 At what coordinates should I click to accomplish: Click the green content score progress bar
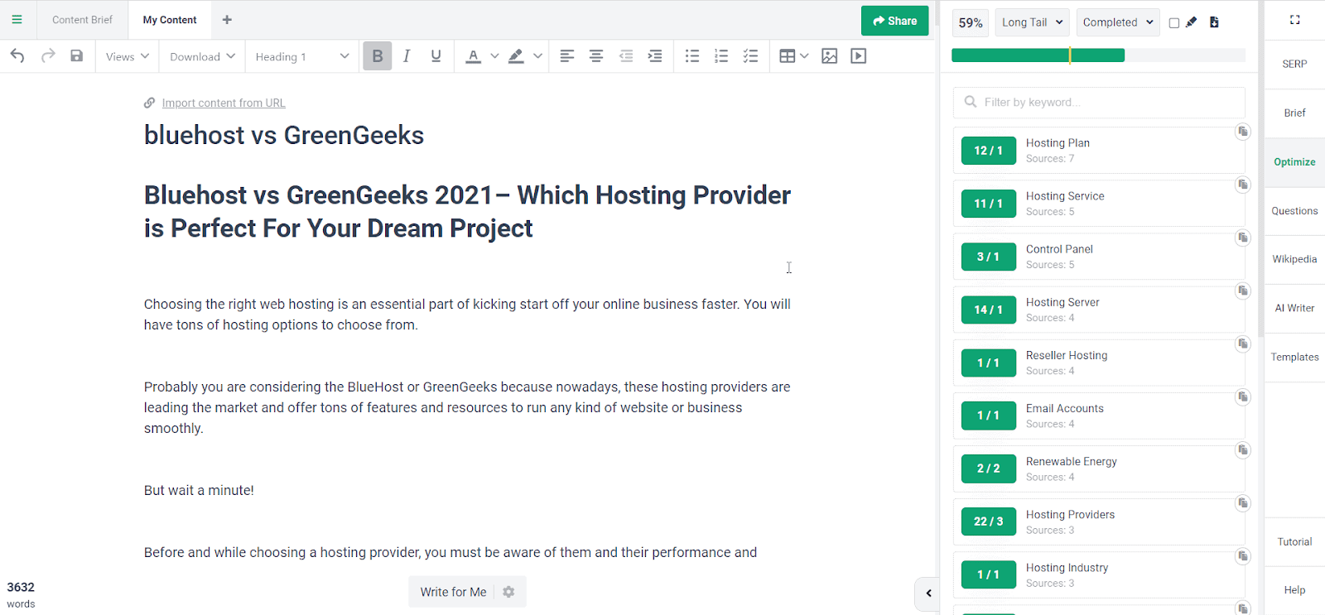(1038, 55)
